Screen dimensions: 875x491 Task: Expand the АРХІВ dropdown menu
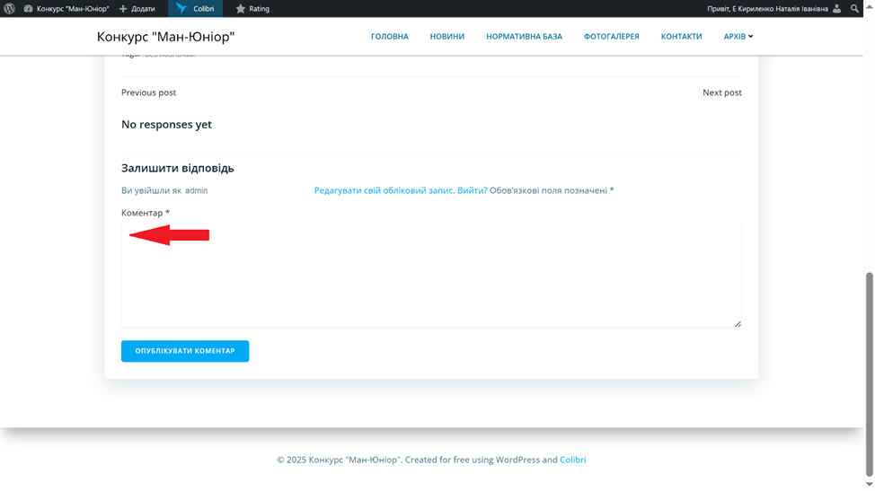tap(738, 37)
